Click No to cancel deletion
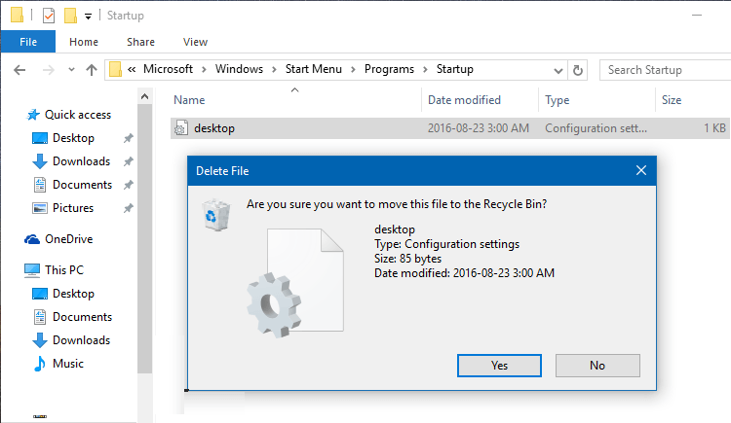This screenshot has height=423, width=731. pos(597,366)
